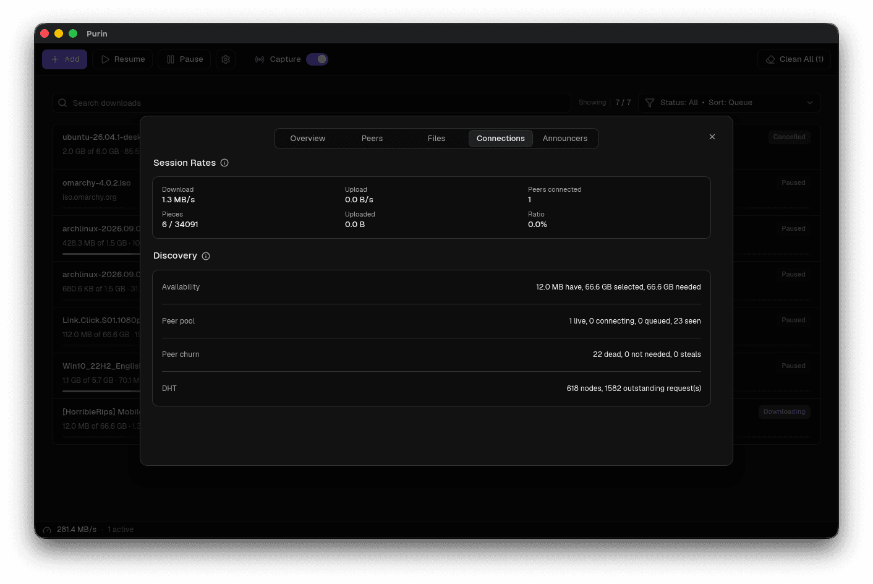Click the '1 live, 0 connecting, 0 queued, 23 seen' value

point(635,321)
